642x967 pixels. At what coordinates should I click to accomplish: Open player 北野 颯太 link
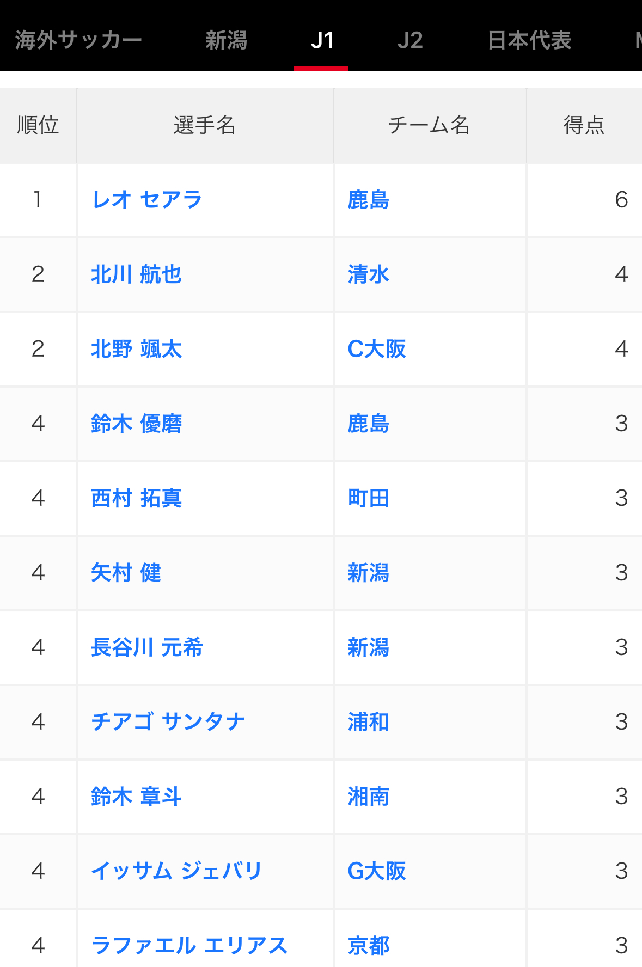(136, 349)
